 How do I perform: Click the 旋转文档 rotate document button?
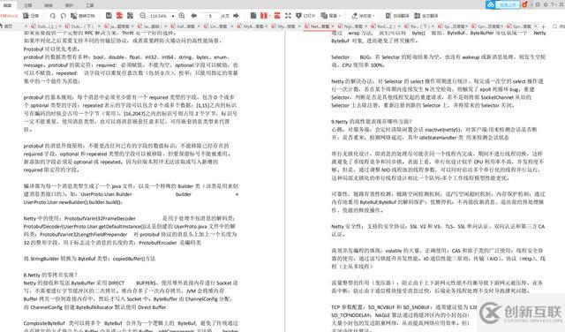pyautogui.click(x=82, y=16)
